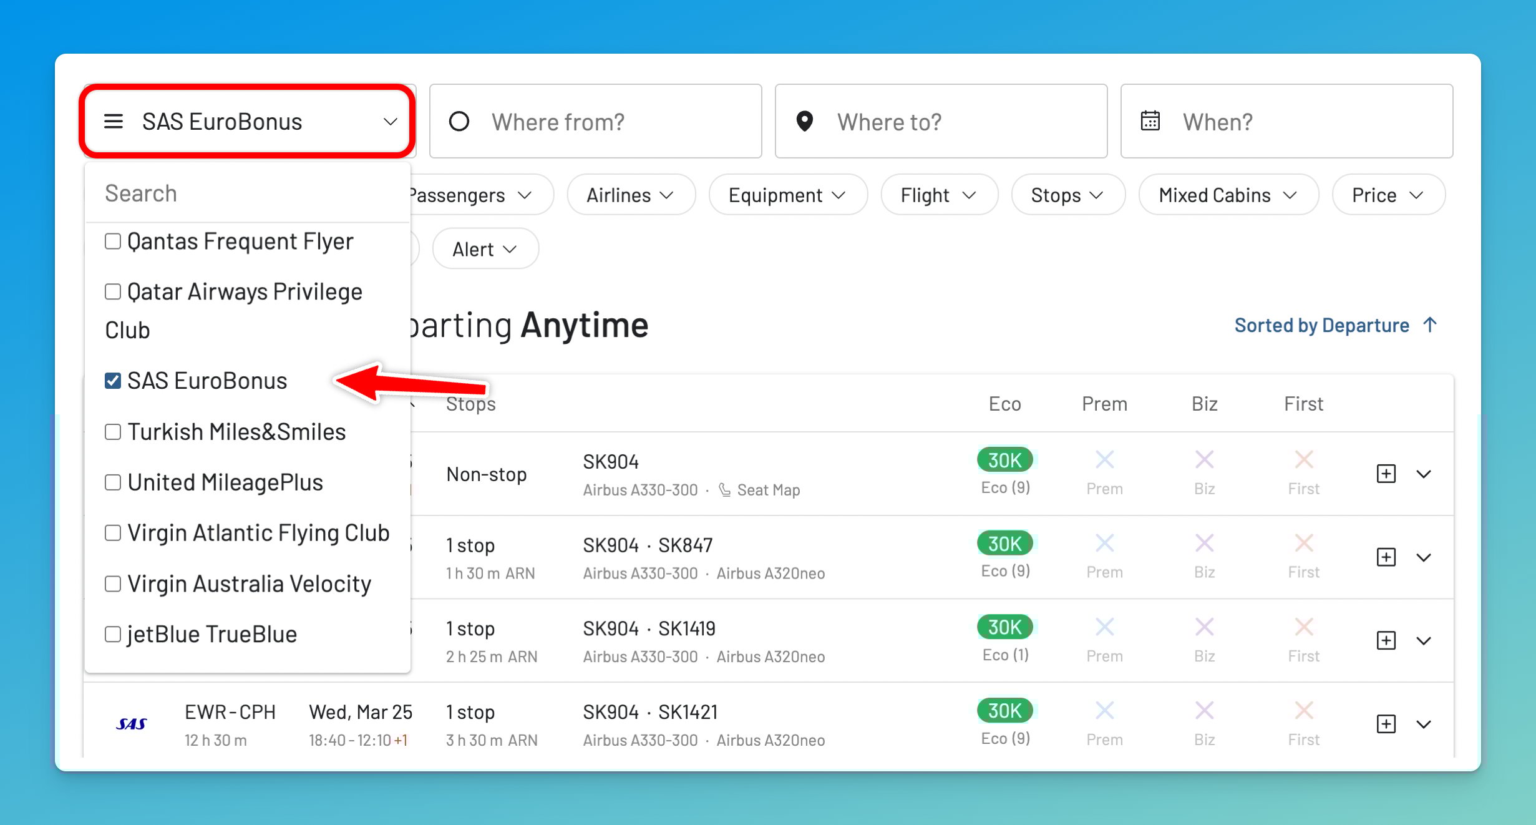Click plus icon on SK904 · SK847 row
Screen dimensions: 1536x825
1386,557
